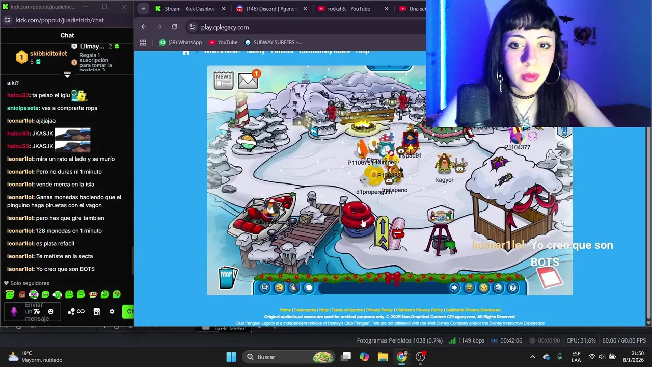Open the Copilot taskbar icon
Image resolution: width=652 pixels, height=367 pixels.
tap(364, 357)
